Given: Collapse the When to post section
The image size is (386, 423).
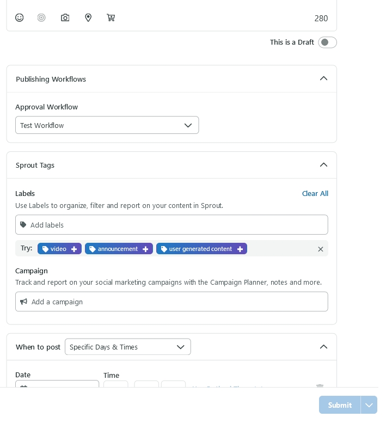Looking at the screenshot, I should click(x=323, y=347).
